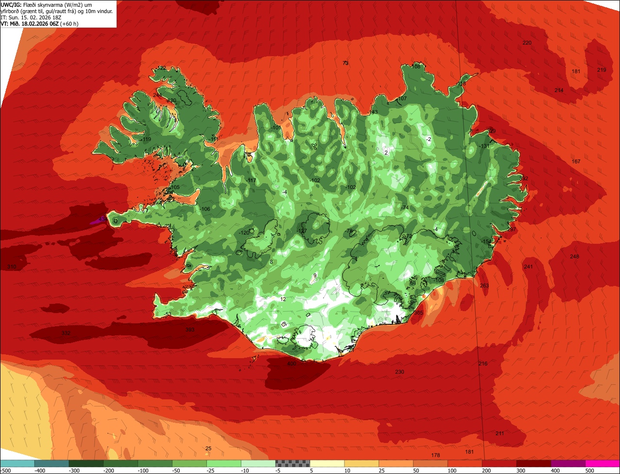Click the '-500' legend scale label
The height and width of the screenshot is (474, 620).
[6, 470]
